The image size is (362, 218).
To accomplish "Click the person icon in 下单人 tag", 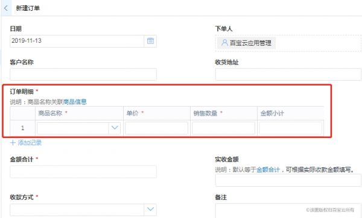I will pyautogui.click(x=224, y=43).
